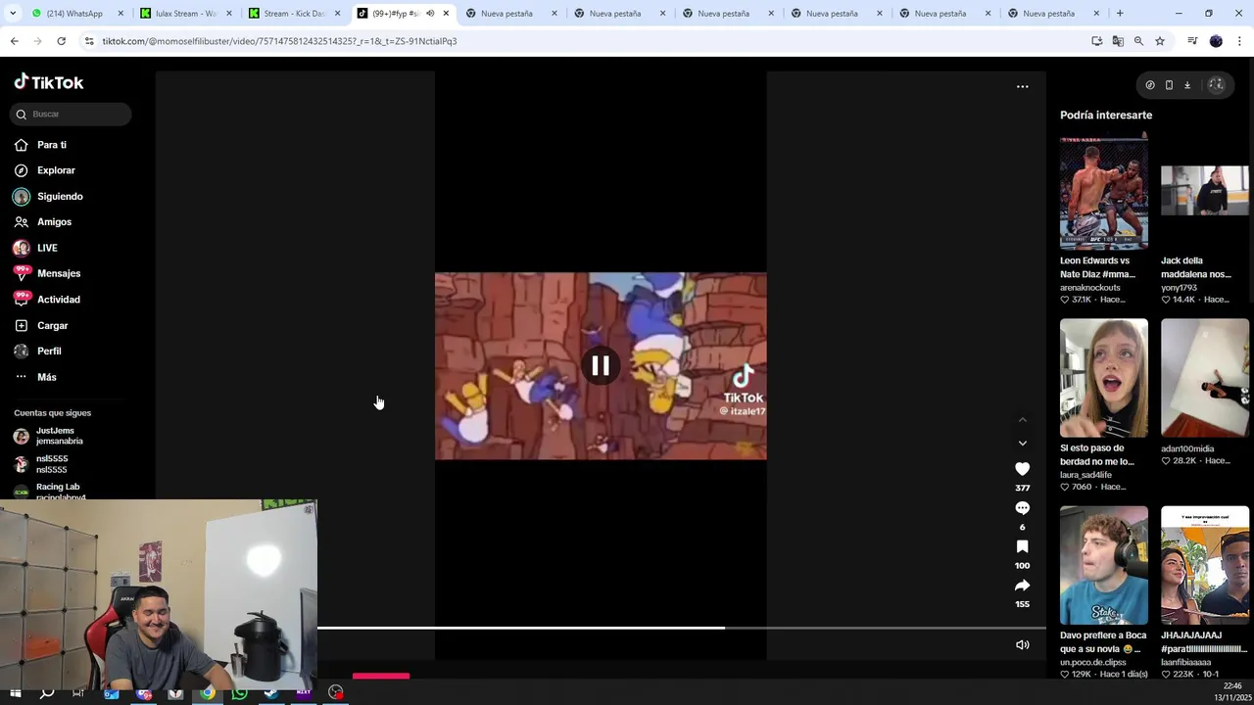The image size is (1254, 705).
Task: Click the download desktop app icon
Action: tap(1187, 85)
